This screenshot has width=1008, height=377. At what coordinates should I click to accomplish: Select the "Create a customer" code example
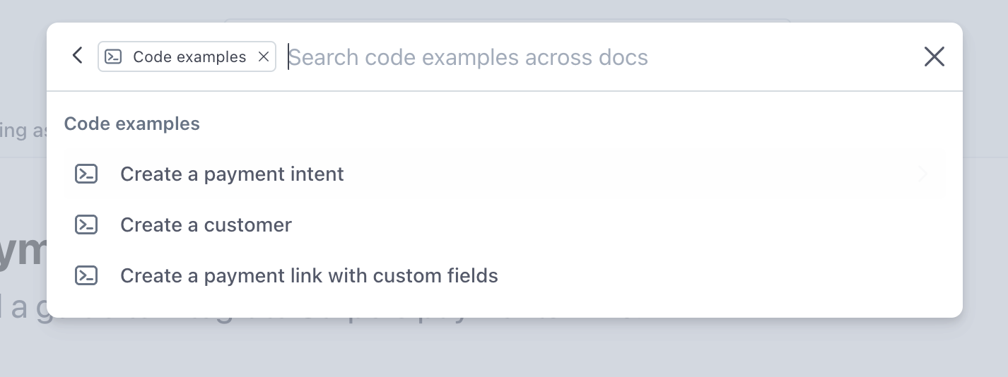click(x=206, y=225)
